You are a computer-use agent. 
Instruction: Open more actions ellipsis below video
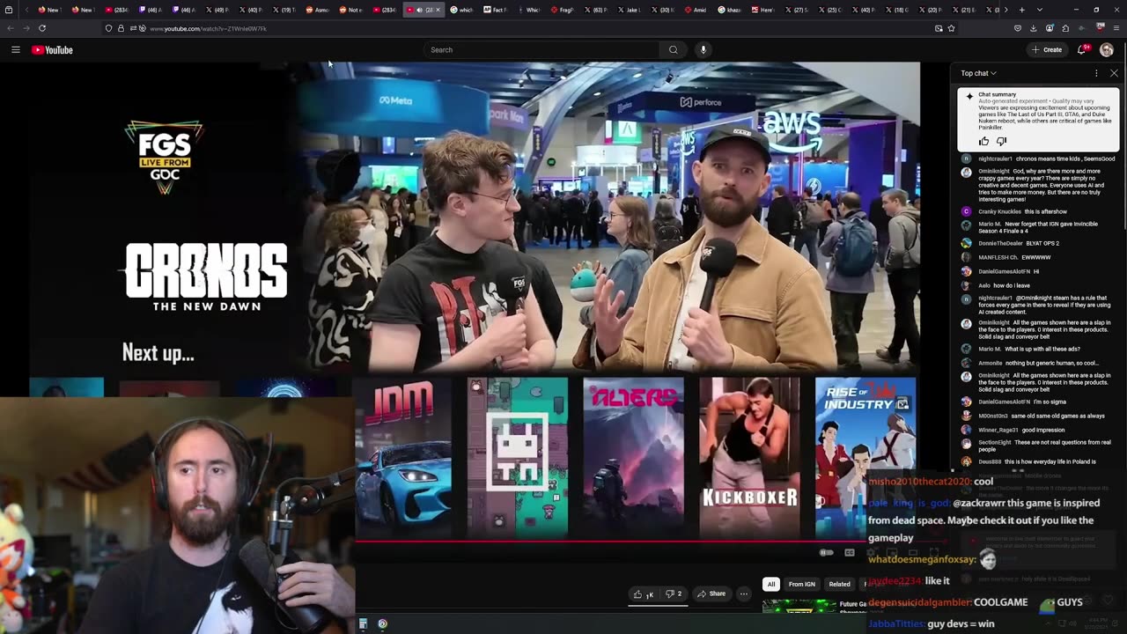click(x=744, y=594)
